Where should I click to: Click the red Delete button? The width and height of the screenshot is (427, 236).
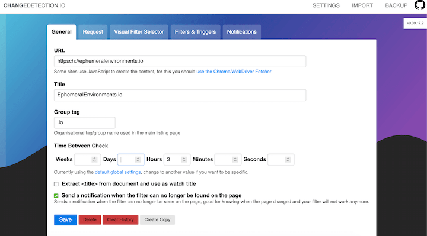(90, 219)
